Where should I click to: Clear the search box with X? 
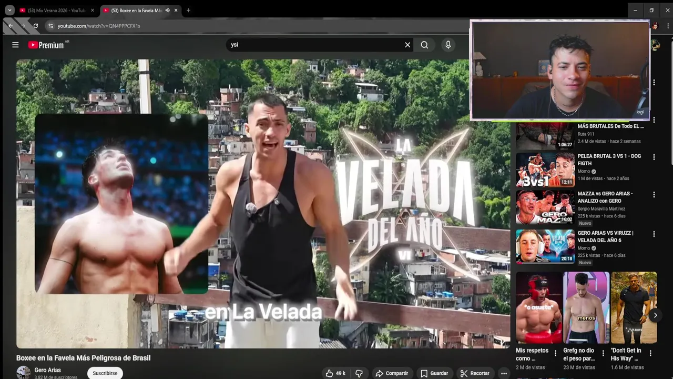(407, 45)
